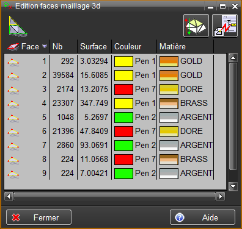This screenshot has width=242, height=229.
Task: Click scrollbar down arrow
Action: 233,186
